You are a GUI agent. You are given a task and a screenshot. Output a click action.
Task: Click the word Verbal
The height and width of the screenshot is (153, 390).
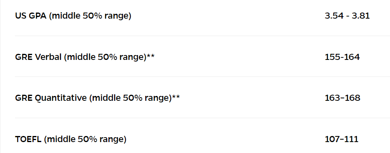(48, 57)
